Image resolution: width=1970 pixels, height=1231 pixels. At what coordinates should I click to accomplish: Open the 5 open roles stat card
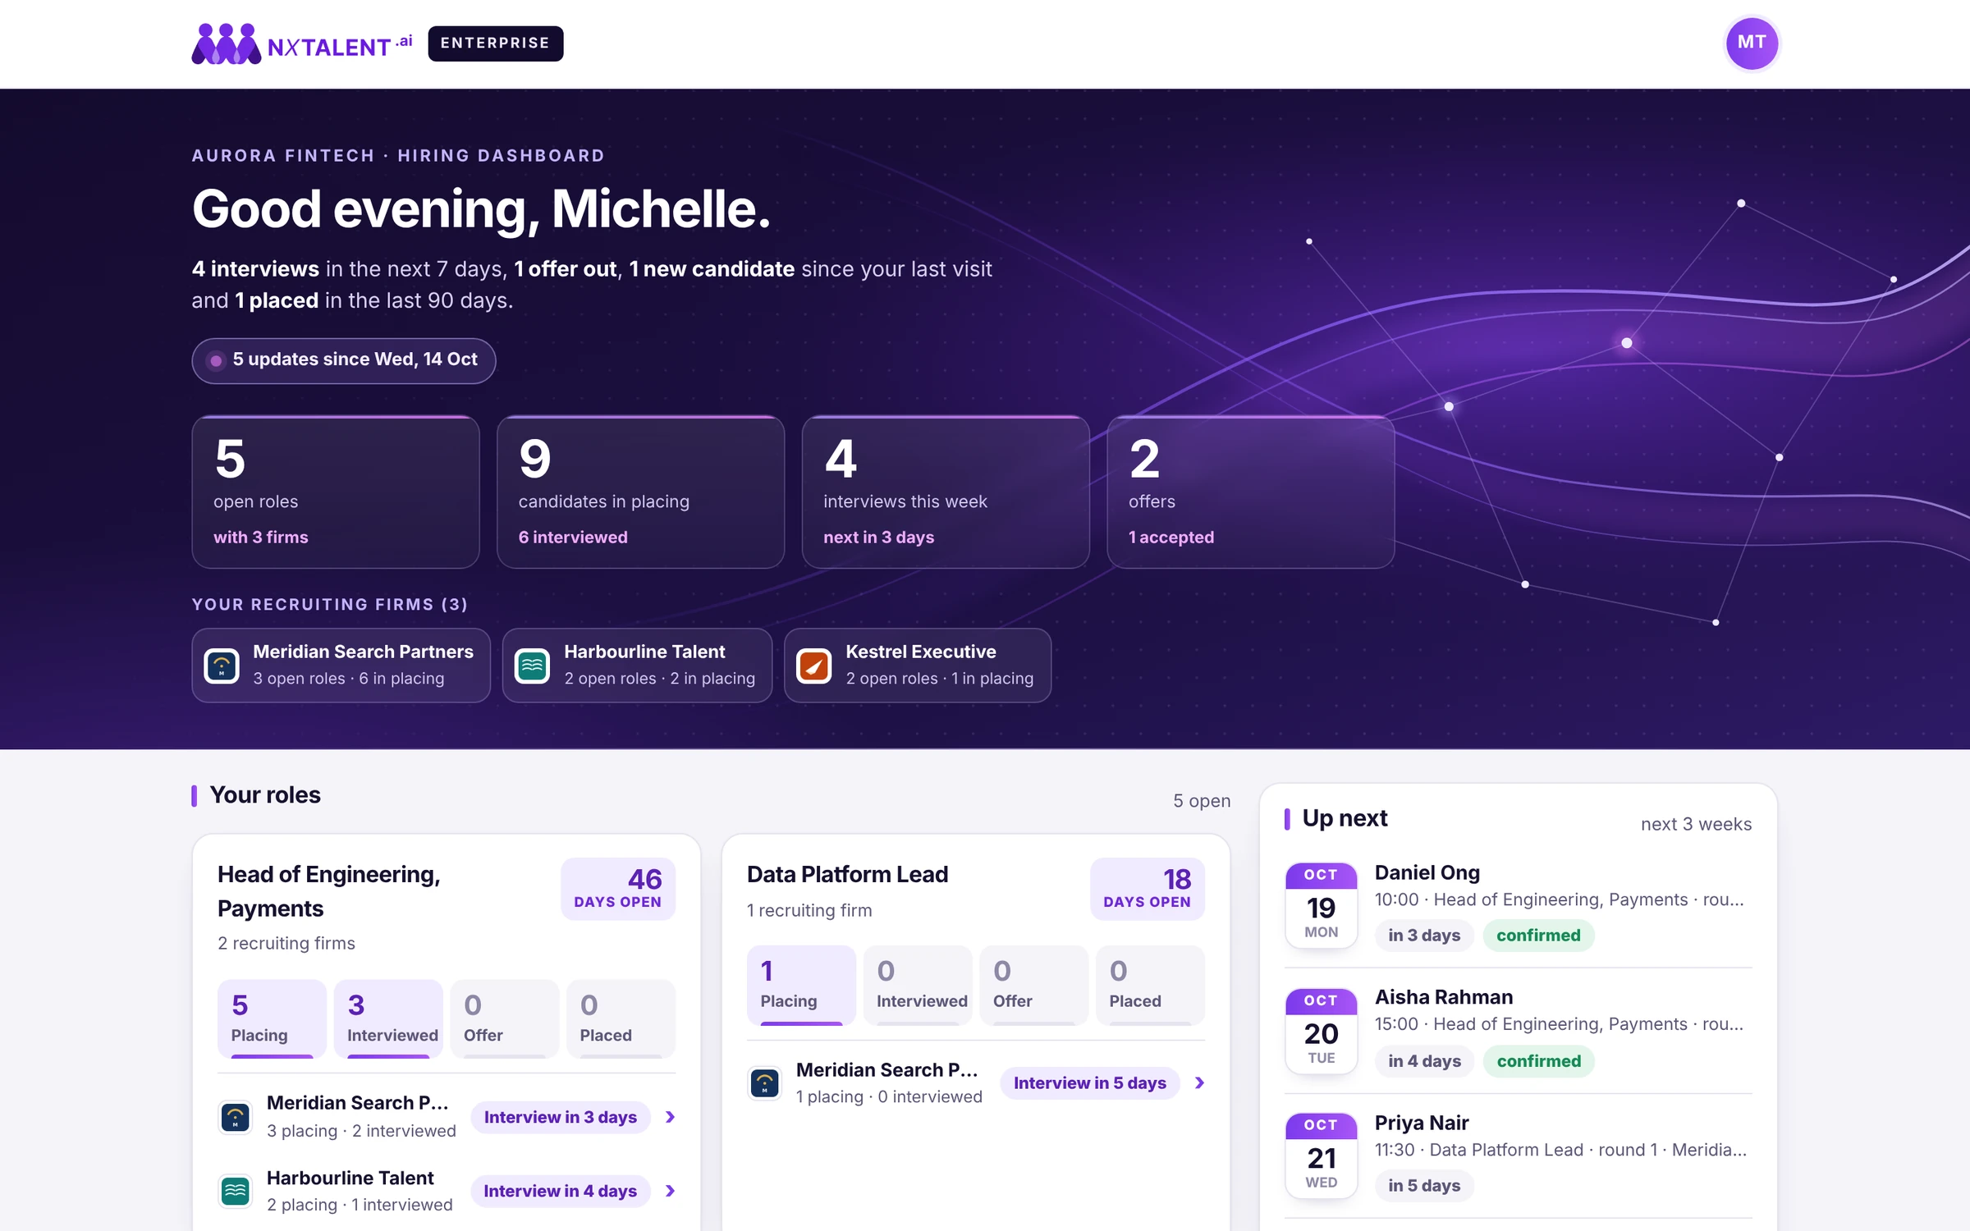click(336, 492)
